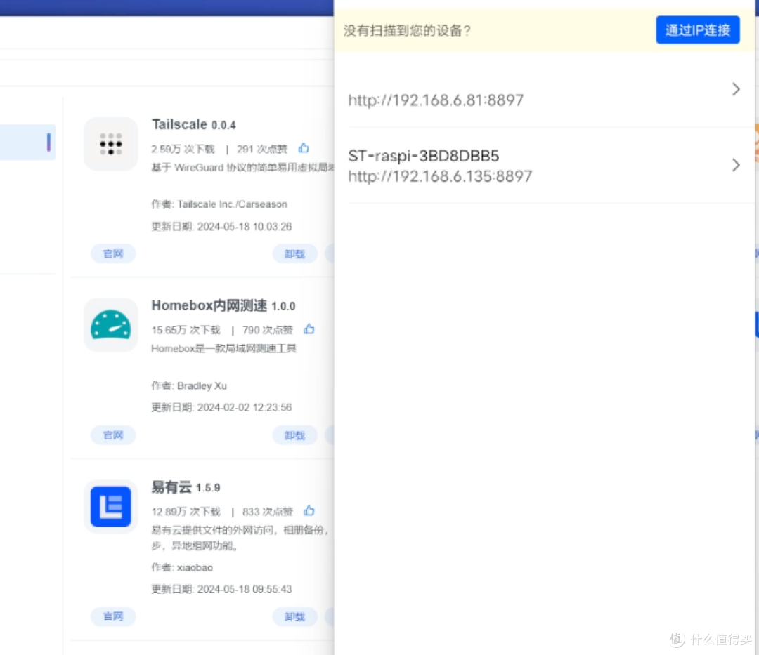Click the 291 次点赞 count
The height and width of the screenshot is (655, 759).
(x=262, y=149)
